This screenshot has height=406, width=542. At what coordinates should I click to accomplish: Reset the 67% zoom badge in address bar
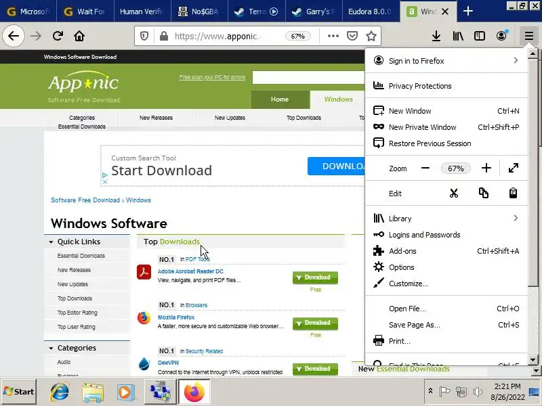[297, 36]
